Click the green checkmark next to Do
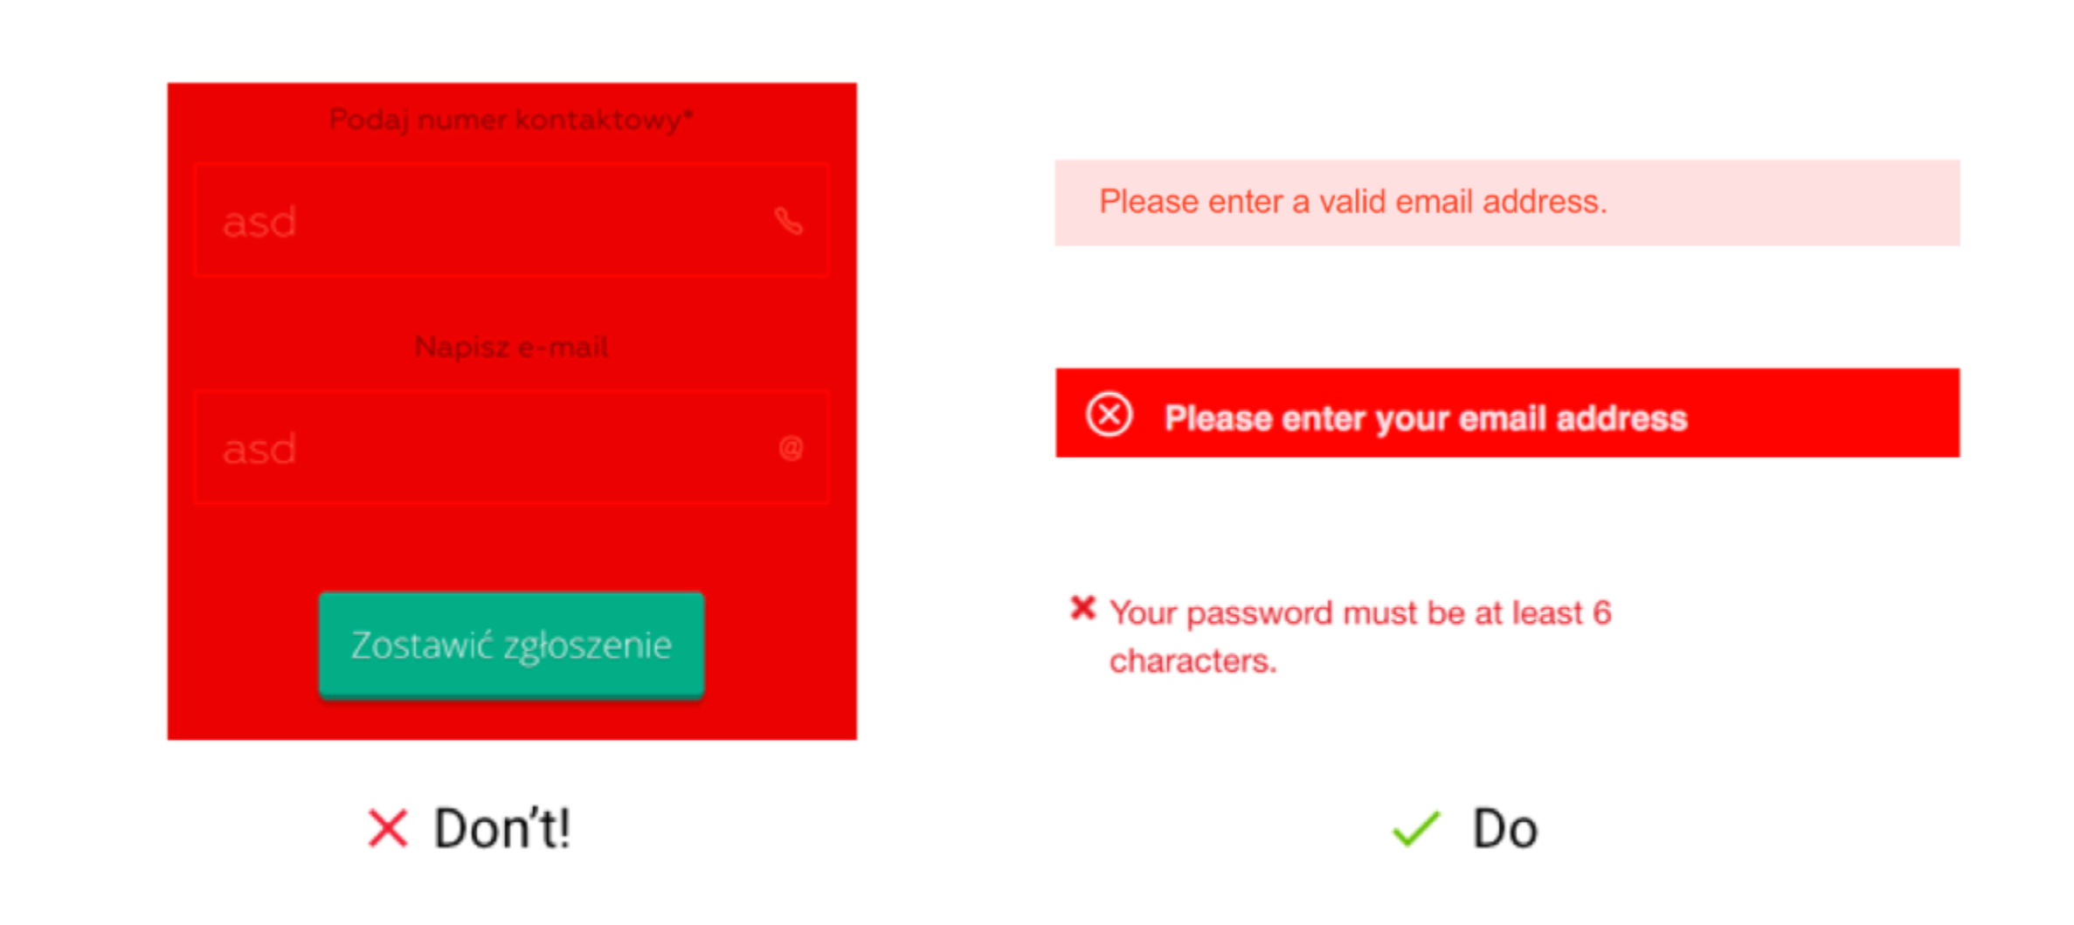Viewport: 2074px width, 925px height. 1415,828
